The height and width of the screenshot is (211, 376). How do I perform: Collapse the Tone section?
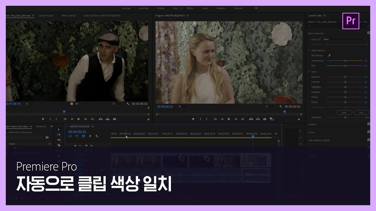tap(309, 72)
